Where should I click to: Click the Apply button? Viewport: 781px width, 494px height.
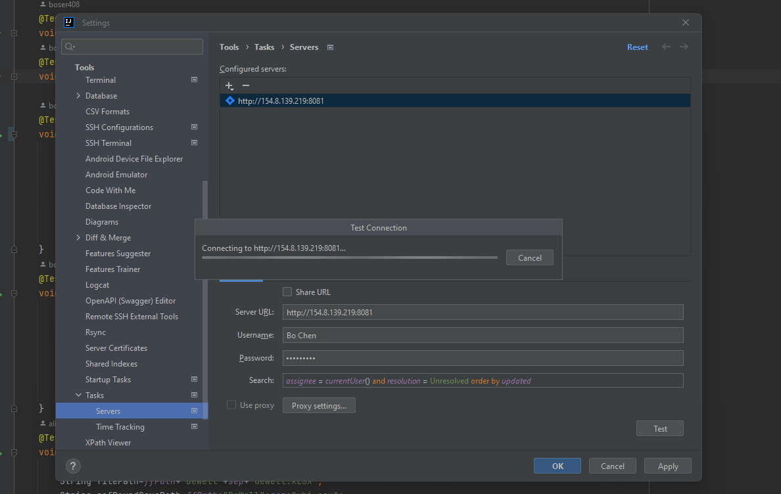[668, 466]
